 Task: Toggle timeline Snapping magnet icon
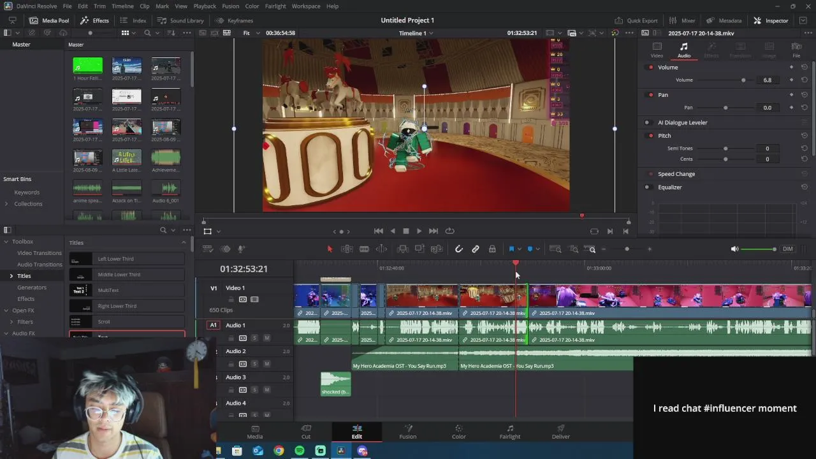tap(458, 249)
